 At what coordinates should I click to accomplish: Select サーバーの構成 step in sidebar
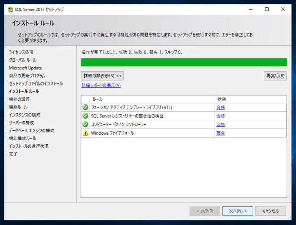coord(21,122)
